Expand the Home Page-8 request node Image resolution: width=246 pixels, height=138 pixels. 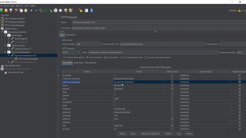click(8, 39)
